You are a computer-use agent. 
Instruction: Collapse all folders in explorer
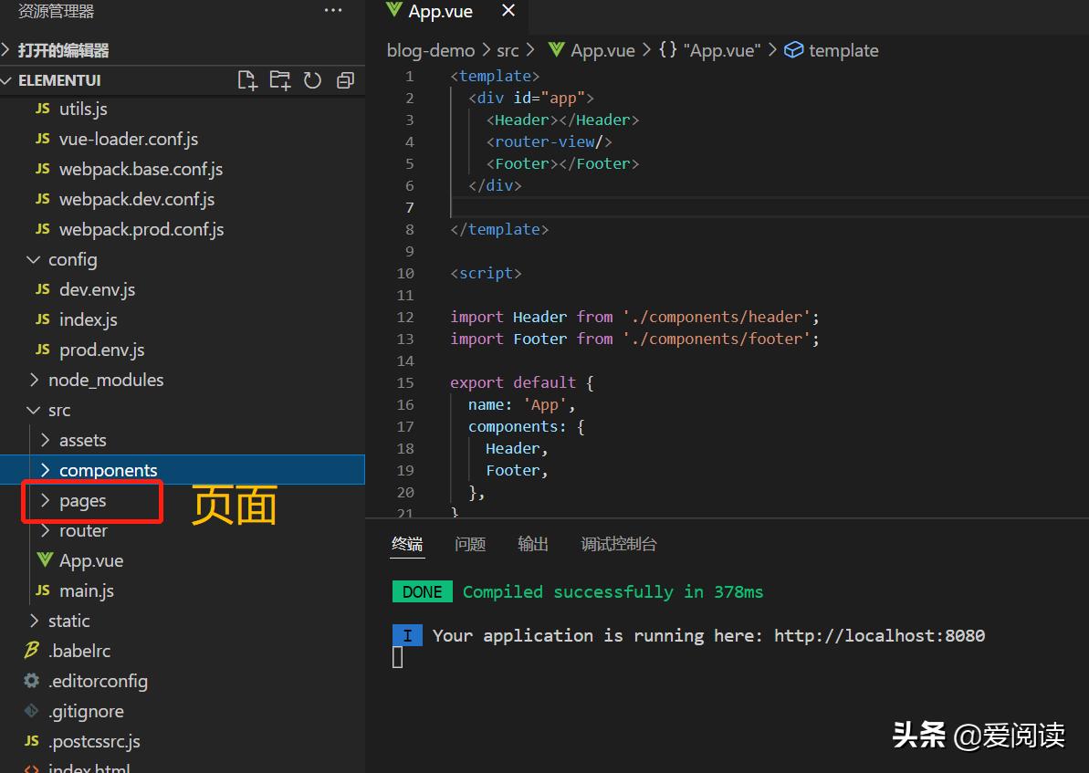[x=345, y=80]
